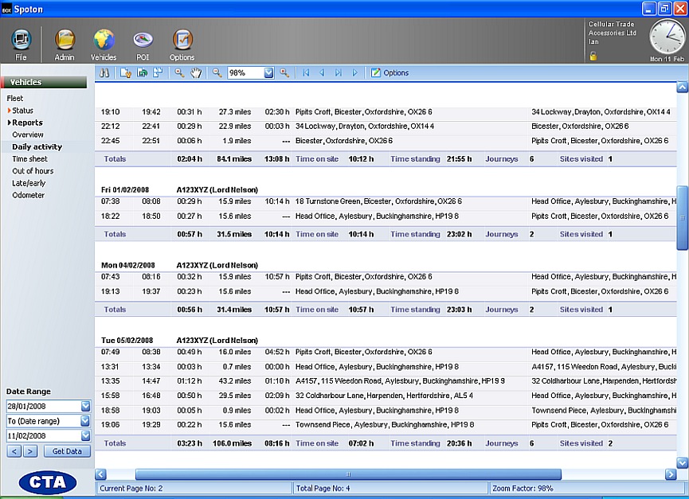Open the Odometer report
Viewport: 689px width, 499px height.
(29, 195)
